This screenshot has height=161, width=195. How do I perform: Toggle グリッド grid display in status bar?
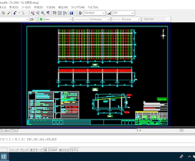click(x=24, y=150)
